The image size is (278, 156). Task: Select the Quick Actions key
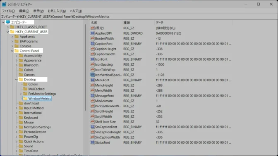[34, 141]
